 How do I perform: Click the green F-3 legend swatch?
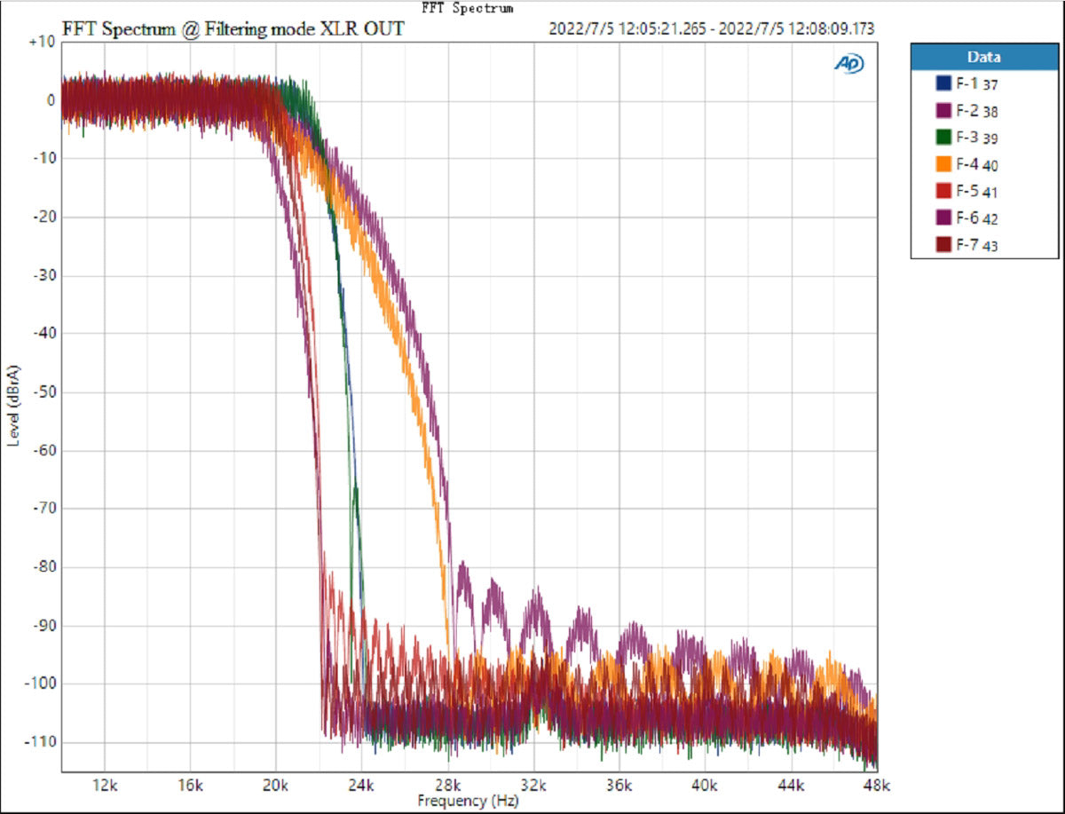(x=943, y=138)
